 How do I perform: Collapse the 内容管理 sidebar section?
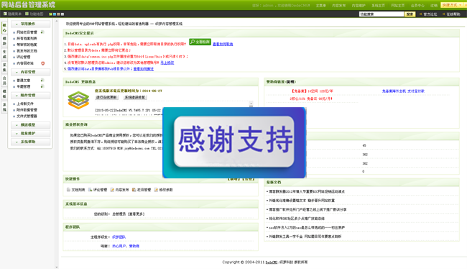coord(30,72)
